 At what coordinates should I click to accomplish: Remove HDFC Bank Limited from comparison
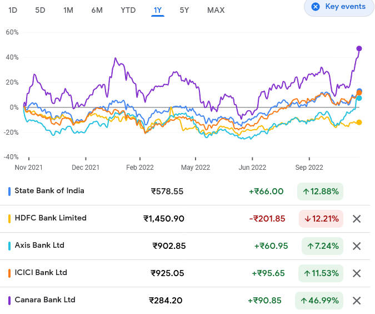(x=357, y=219)
